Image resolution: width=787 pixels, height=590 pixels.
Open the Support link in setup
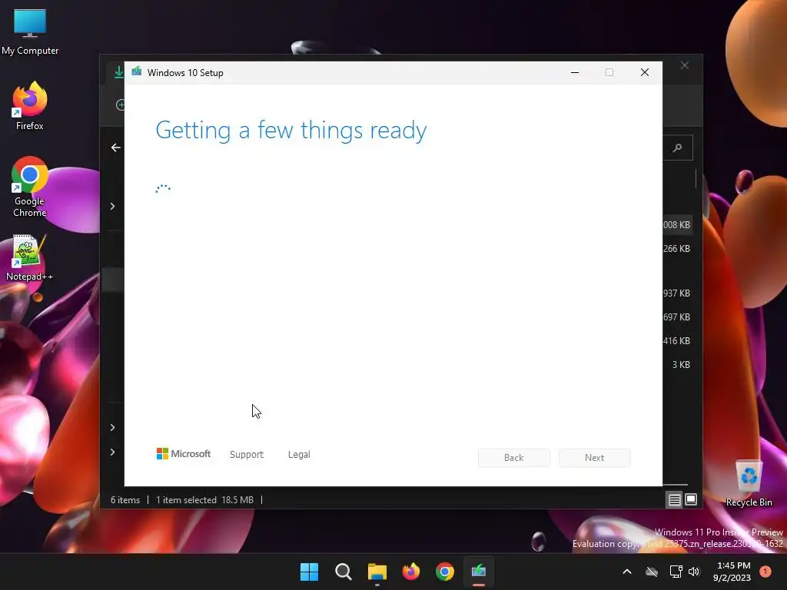247,455
